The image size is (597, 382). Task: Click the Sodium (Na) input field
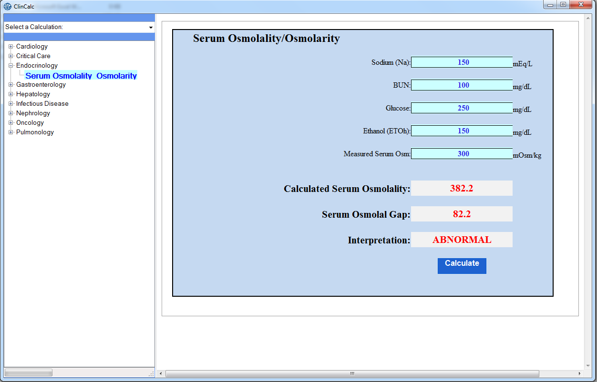[x=462, y=62]
